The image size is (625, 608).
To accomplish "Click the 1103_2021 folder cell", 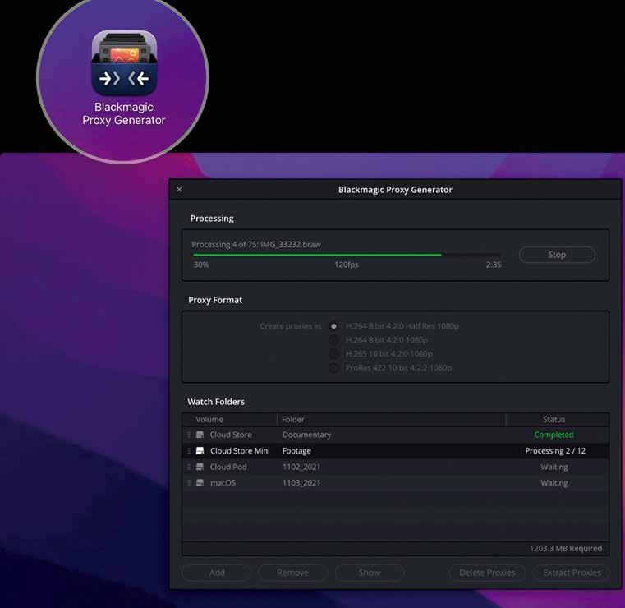I will [301, 483].
